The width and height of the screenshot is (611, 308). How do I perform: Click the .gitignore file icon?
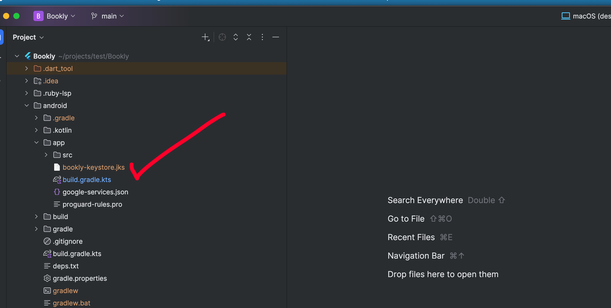pos(47,241)
